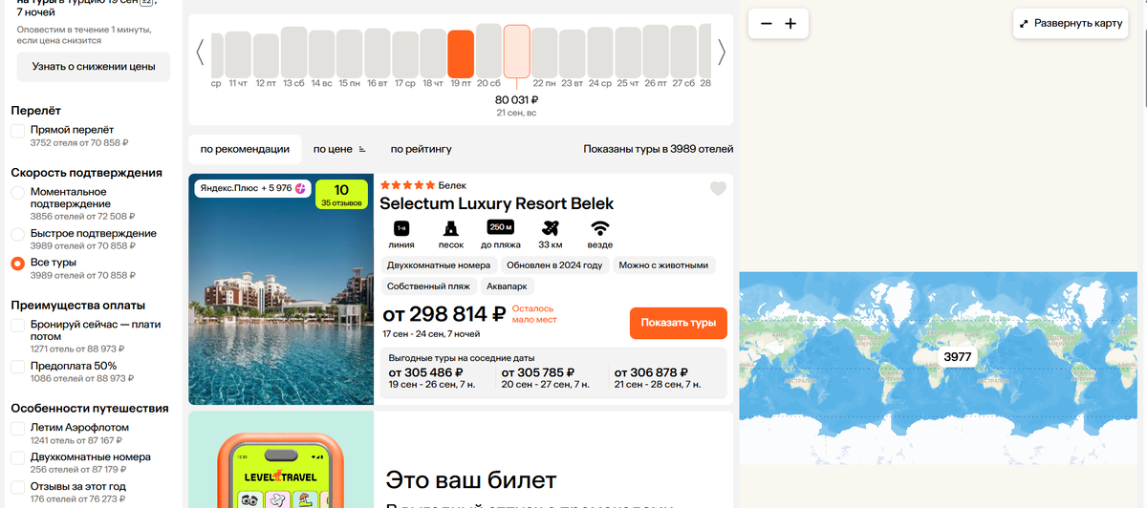The height and width of the screenshot is (508, 1147).
Task: Click the 3977 hotels map cluster
Action: point(957,356)
